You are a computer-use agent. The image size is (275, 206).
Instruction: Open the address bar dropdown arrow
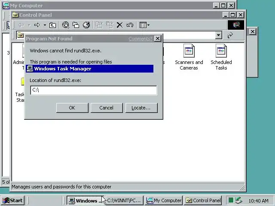pos(219,35)
